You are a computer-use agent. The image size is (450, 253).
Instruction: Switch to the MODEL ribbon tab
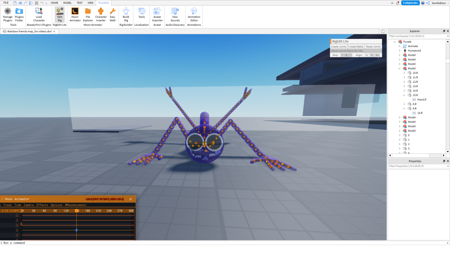(x=67, y=3)
